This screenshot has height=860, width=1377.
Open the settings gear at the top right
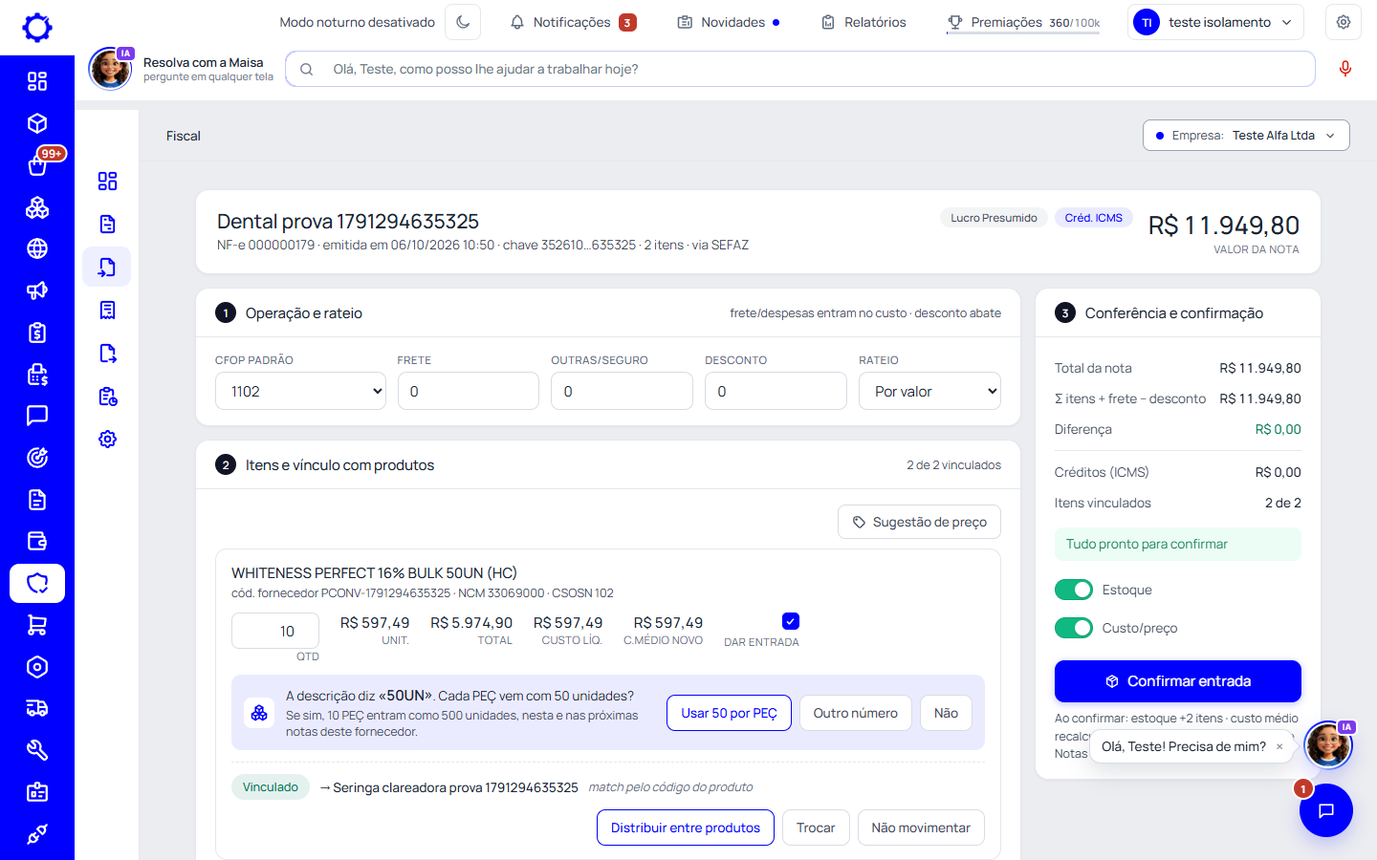click(1344, 22)
